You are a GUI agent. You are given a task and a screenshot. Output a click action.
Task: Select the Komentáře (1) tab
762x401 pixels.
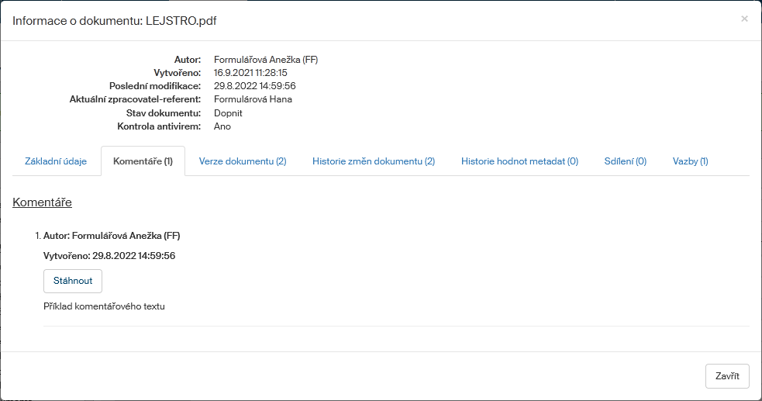[143, 161]
